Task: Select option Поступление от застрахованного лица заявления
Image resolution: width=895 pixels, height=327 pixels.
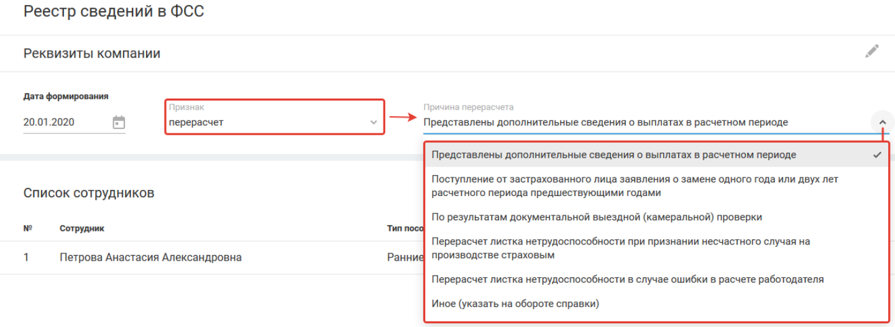Action: click(634, 186)
